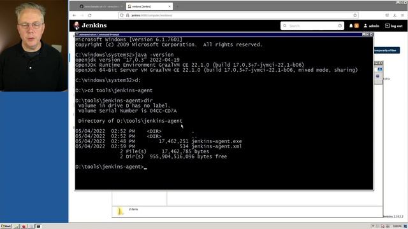
Task: Open the browser hamburger menu
Action: point(402,15)
